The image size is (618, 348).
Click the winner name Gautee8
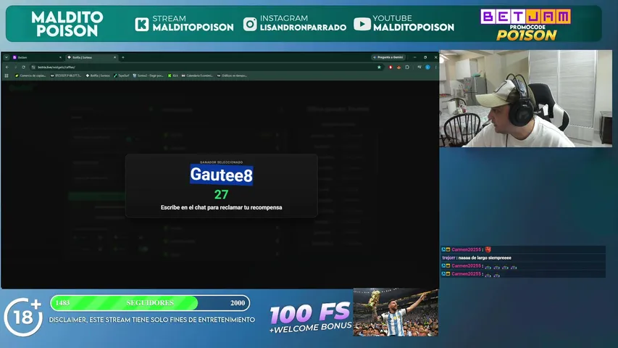pos(222,175)
